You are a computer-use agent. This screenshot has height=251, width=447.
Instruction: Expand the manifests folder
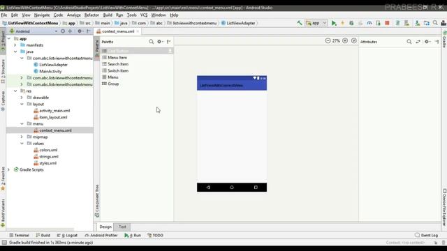(15, 45)
